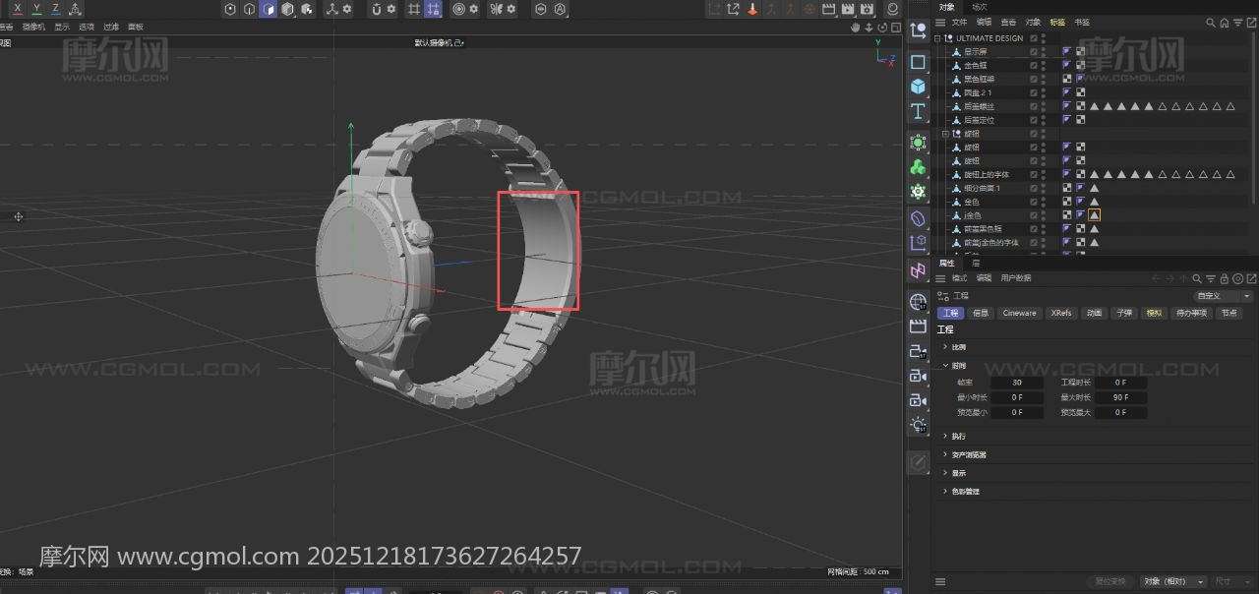Toggle enable checkbox of 显示屏 object
Image resolution: width=1259 pixels, height=594 pixels.
[x=1034, y=51]
